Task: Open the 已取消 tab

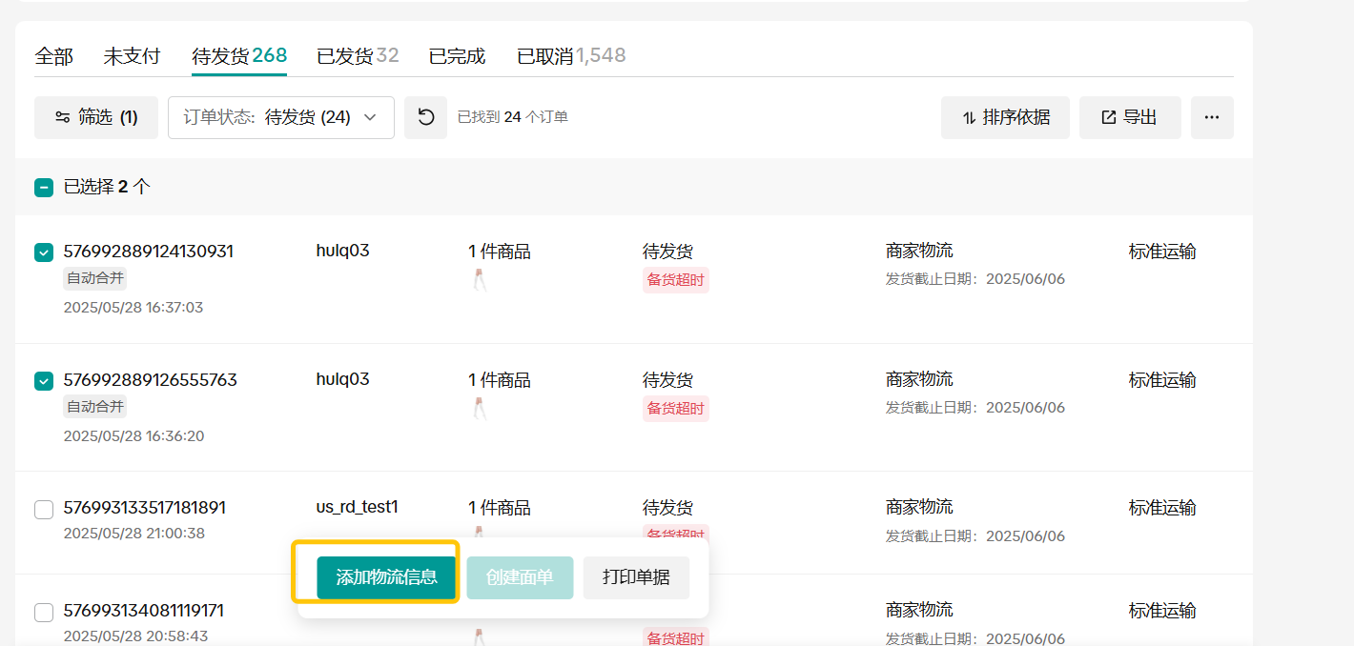Action: pyautogui.click(x=570, y=56)
